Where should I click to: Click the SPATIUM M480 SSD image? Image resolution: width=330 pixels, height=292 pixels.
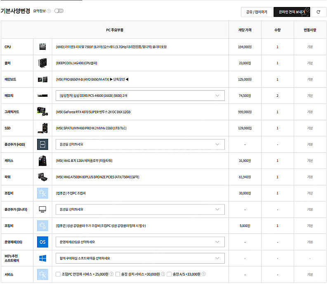click(x=42, y=128)
